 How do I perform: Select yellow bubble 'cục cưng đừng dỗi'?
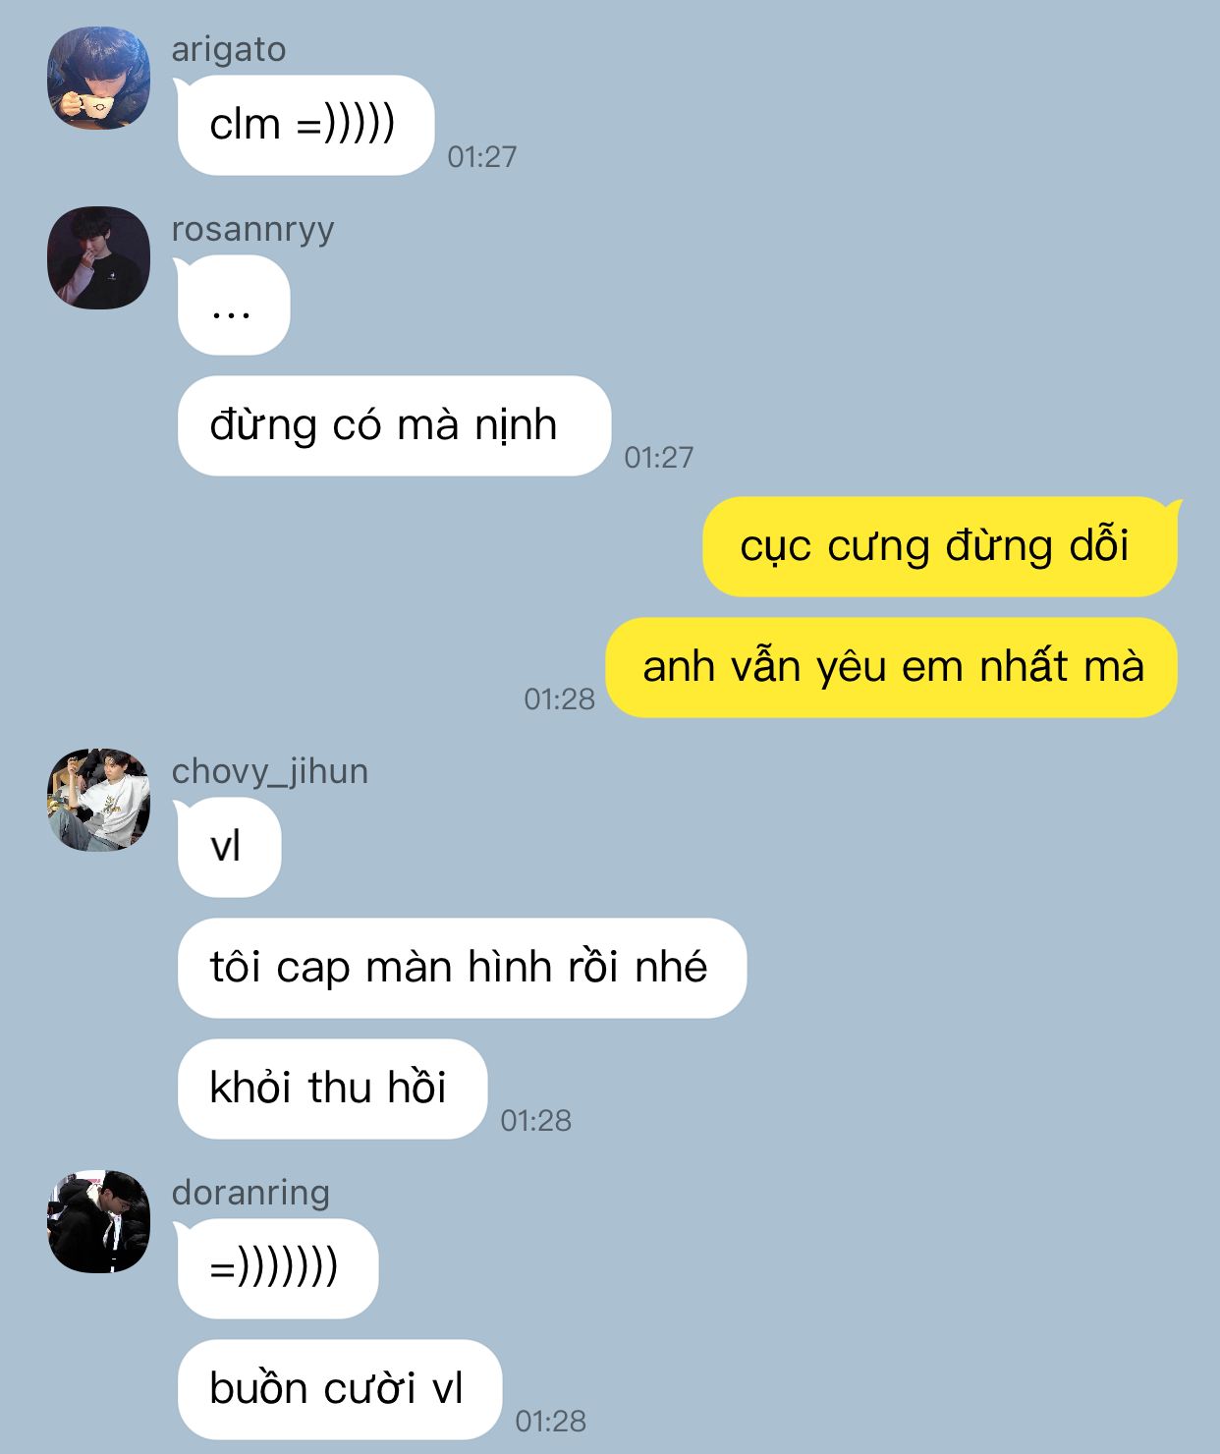(x=941, y=546)
